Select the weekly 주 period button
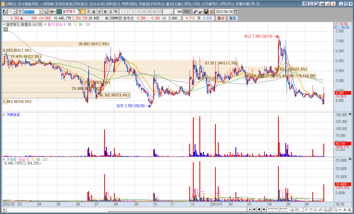Image resolution: width=354 pixels, height=214 pixels. (x=88, y=12)
